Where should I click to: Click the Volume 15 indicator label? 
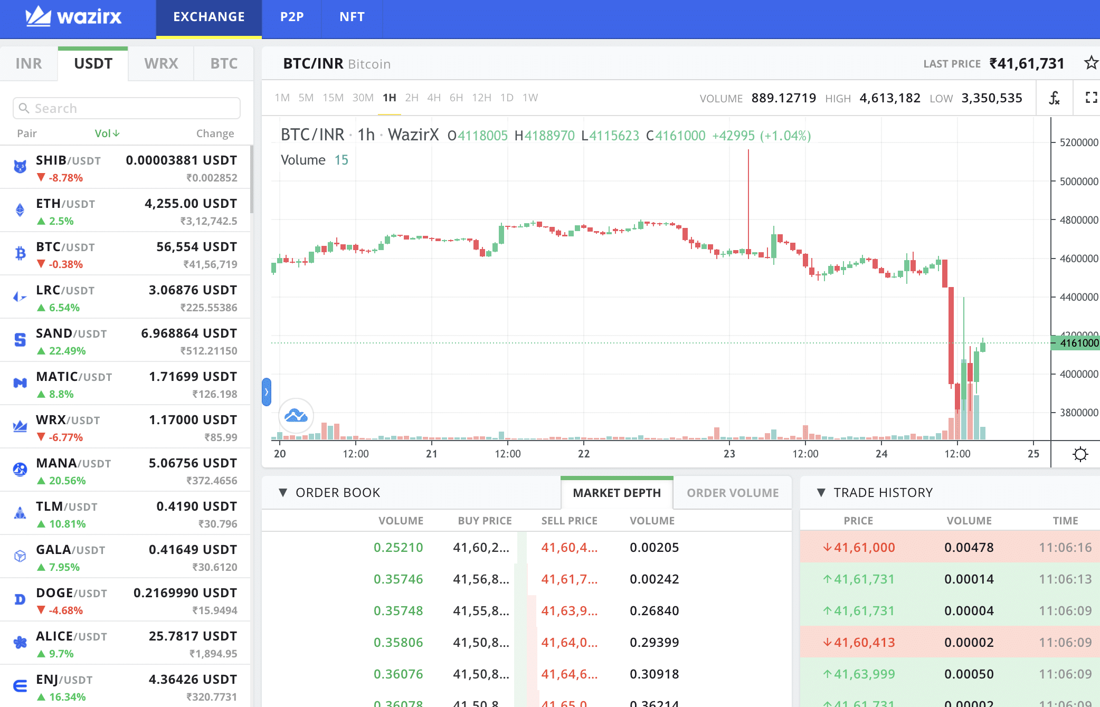[x=315, y=160]
